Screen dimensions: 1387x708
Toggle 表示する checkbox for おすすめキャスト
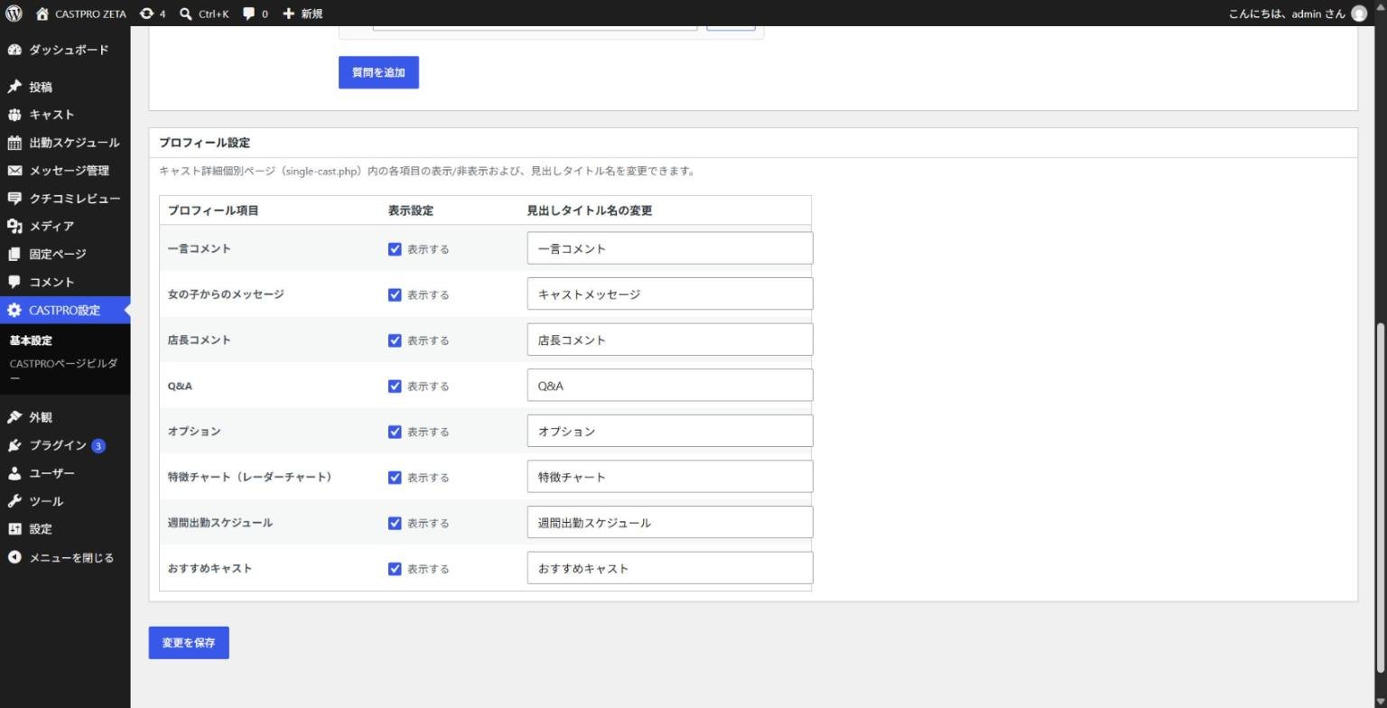[395, 569]
